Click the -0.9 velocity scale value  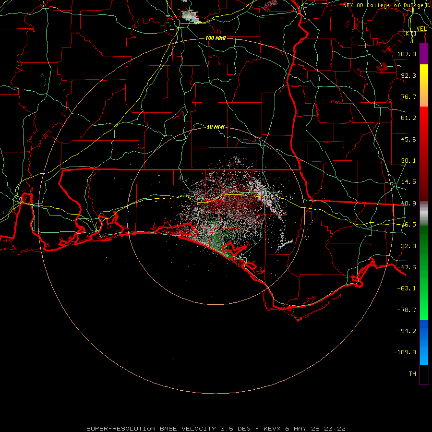point(408,204)
